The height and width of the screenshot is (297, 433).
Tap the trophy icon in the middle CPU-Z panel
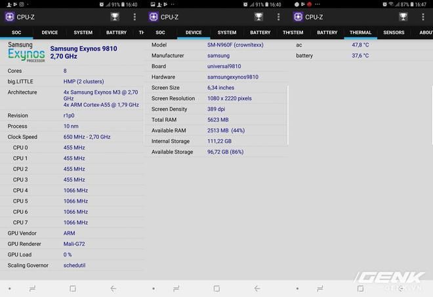point(259,17)
